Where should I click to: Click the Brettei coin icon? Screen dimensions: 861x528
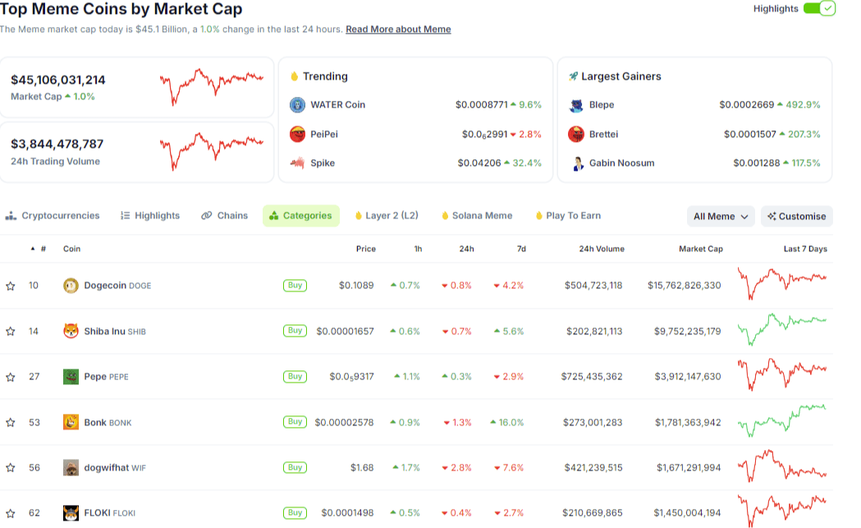point(576,134)
